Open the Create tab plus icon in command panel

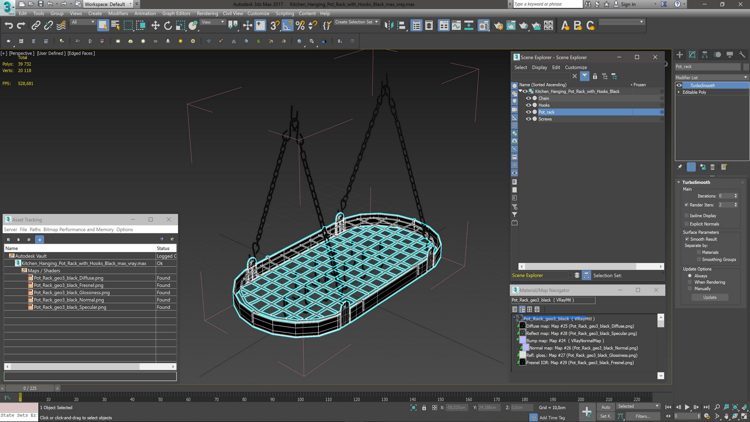tap(680, 55)
